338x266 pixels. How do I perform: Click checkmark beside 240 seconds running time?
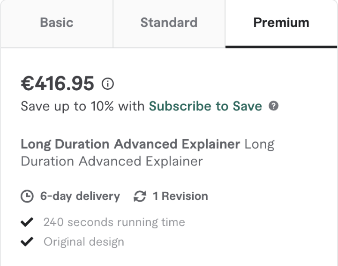pos(27,222)
